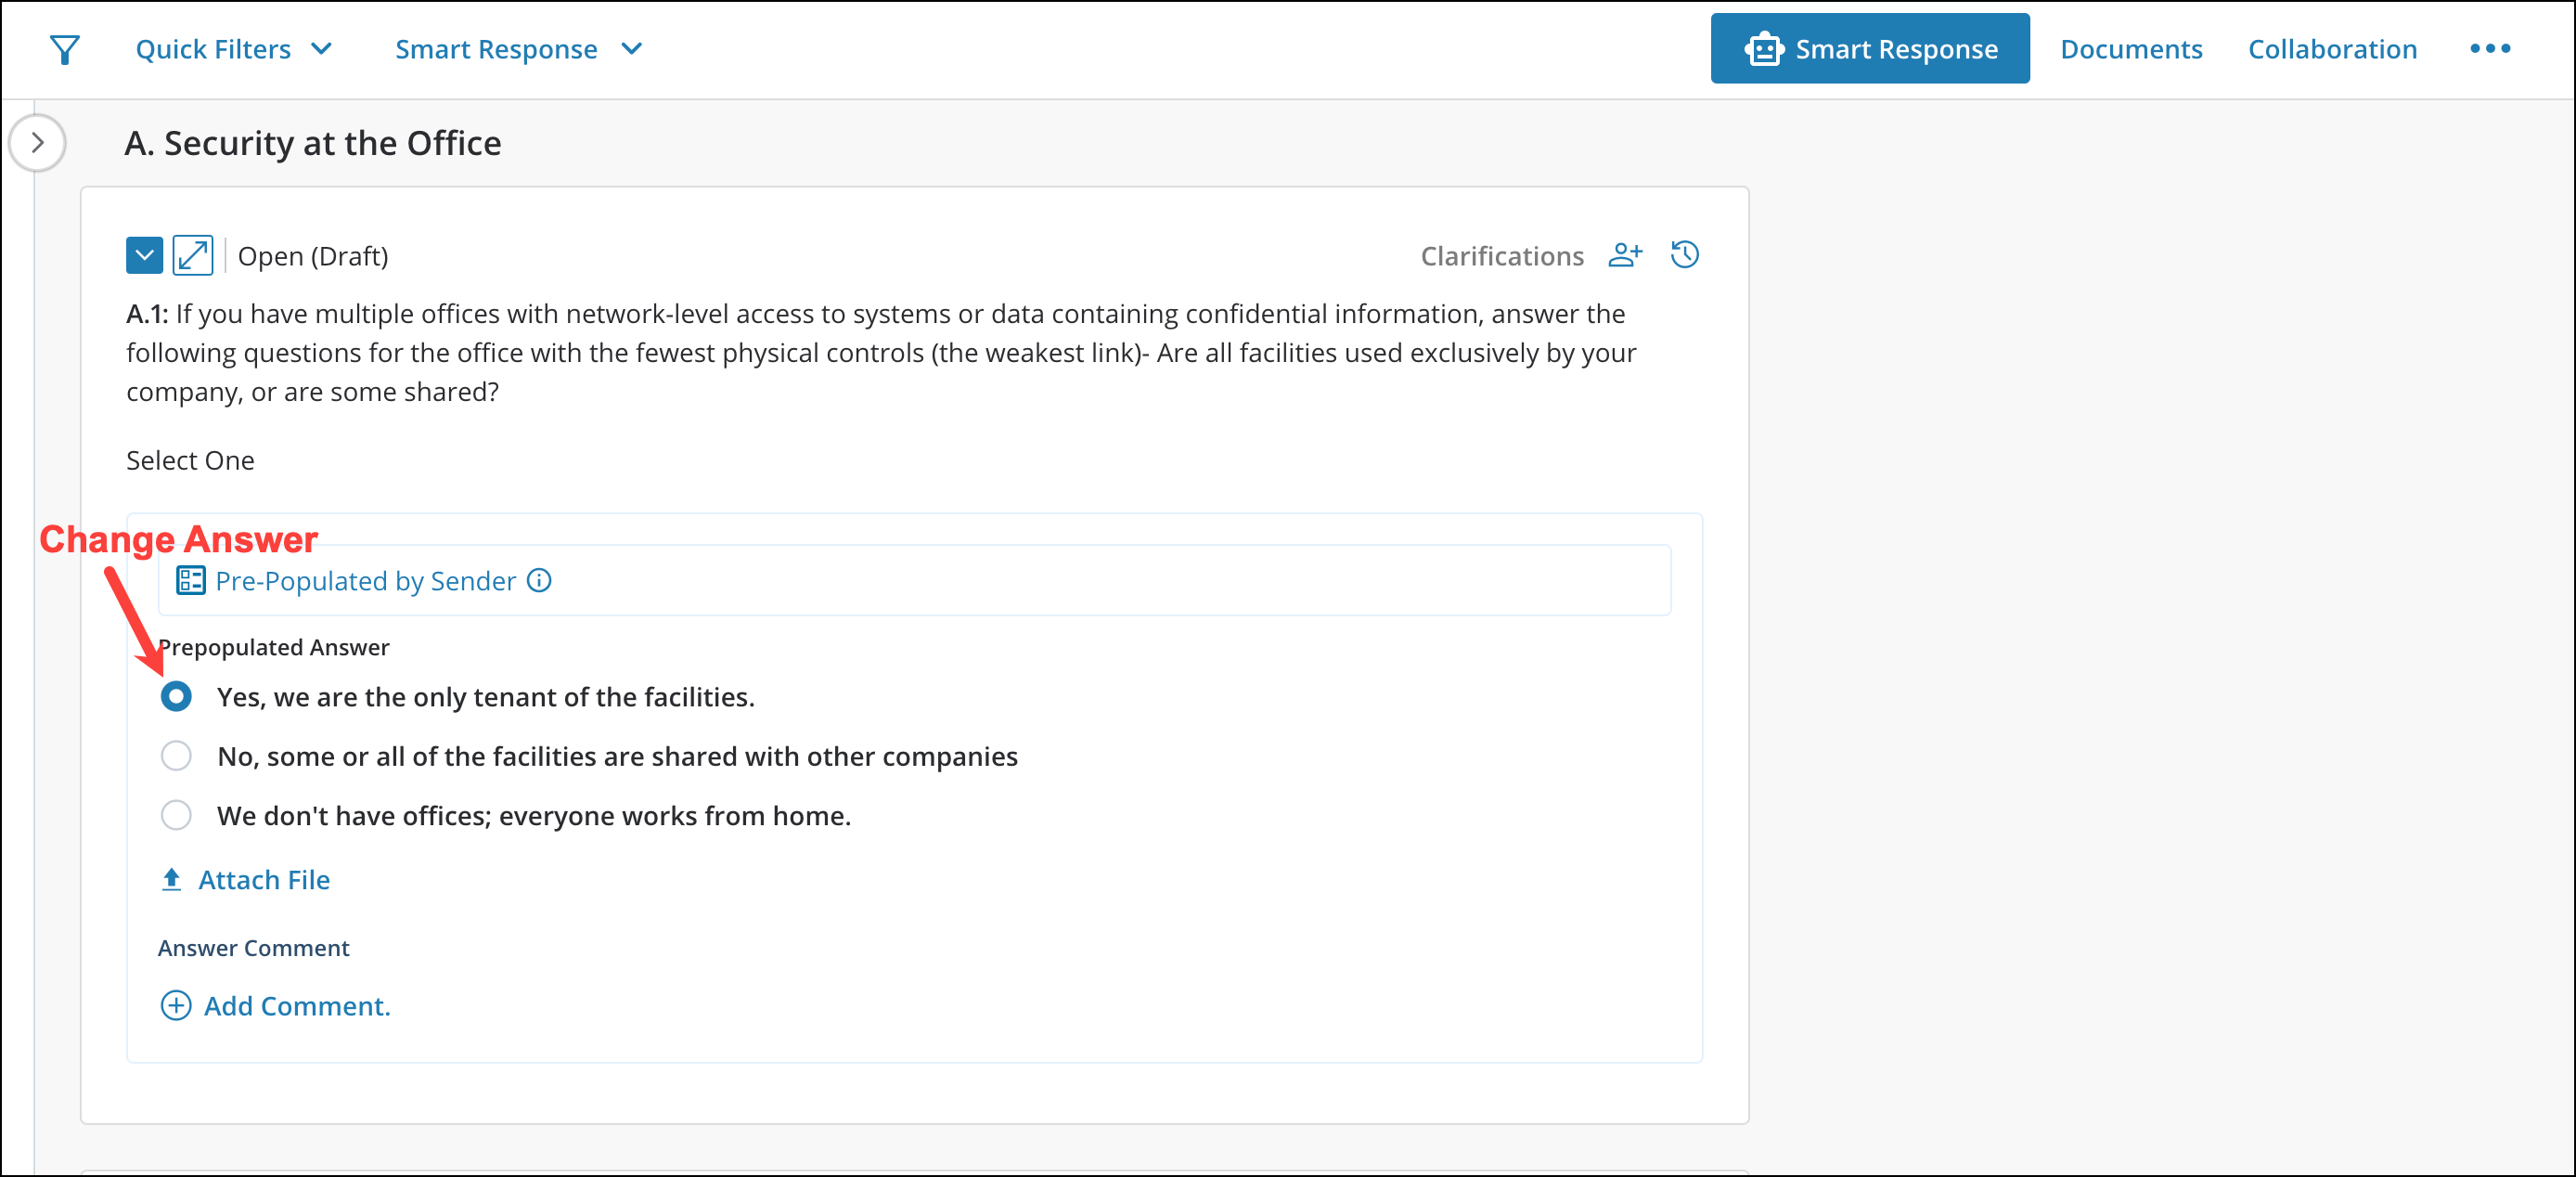Open the Quick Filters dropdown
Viewport: 2576px width, 1177px height.
point(233,49)
